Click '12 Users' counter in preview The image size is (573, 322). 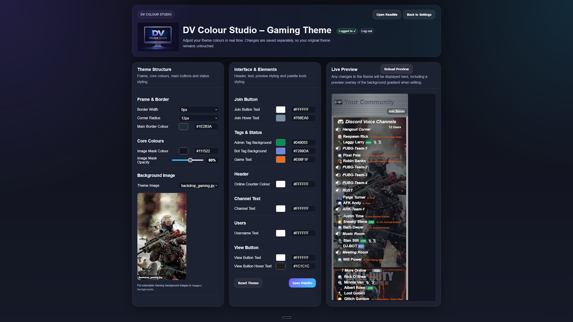point(395,127)
